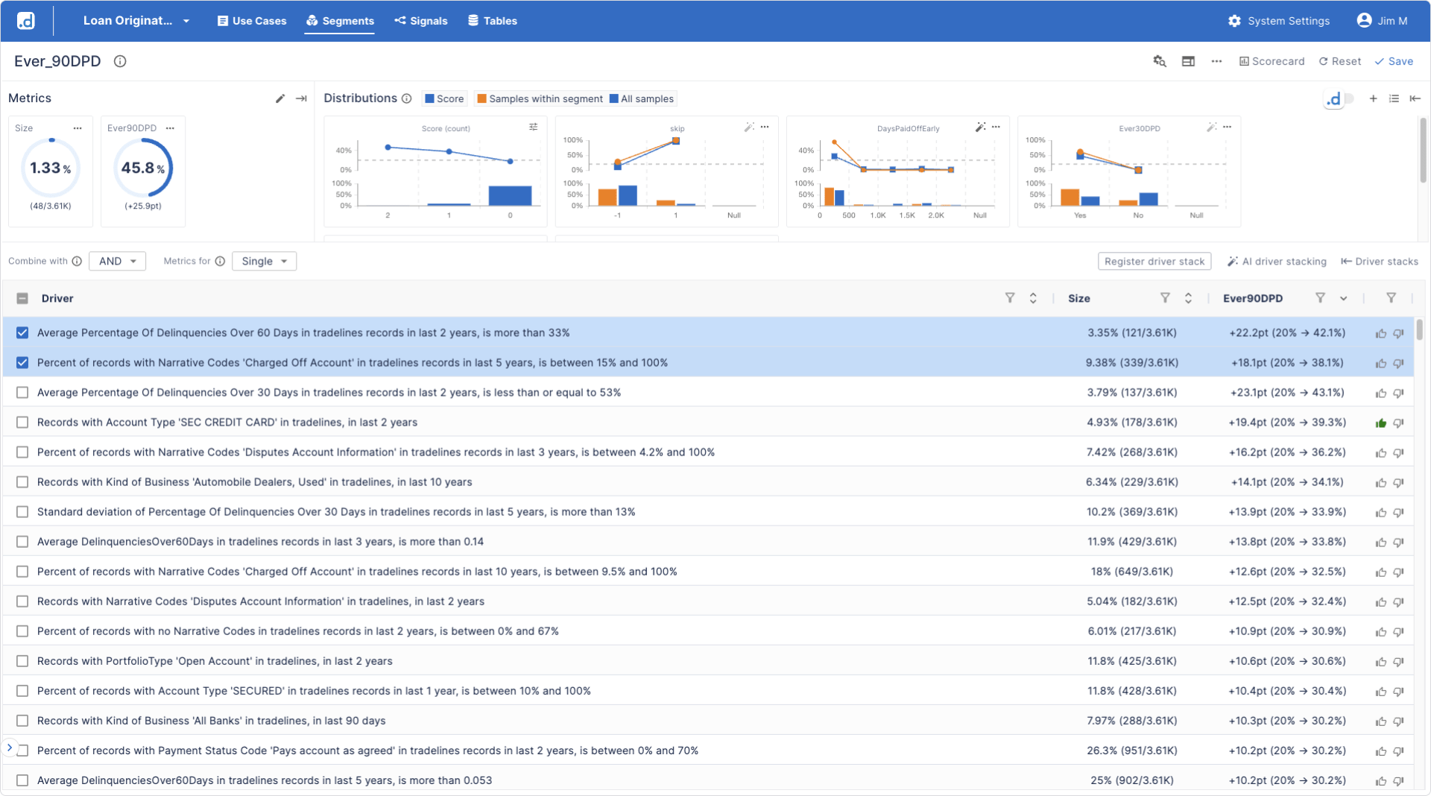Image resolution: width=1431 pixels, height=796 pixels.
Task: Click the plus icon to add distribution
Action: [x=1373, y=98]
